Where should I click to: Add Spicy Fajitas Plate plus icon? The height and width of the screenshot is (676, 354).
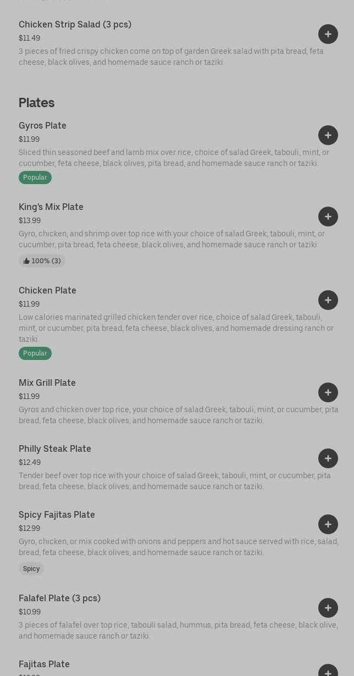[x=328, y=524]
